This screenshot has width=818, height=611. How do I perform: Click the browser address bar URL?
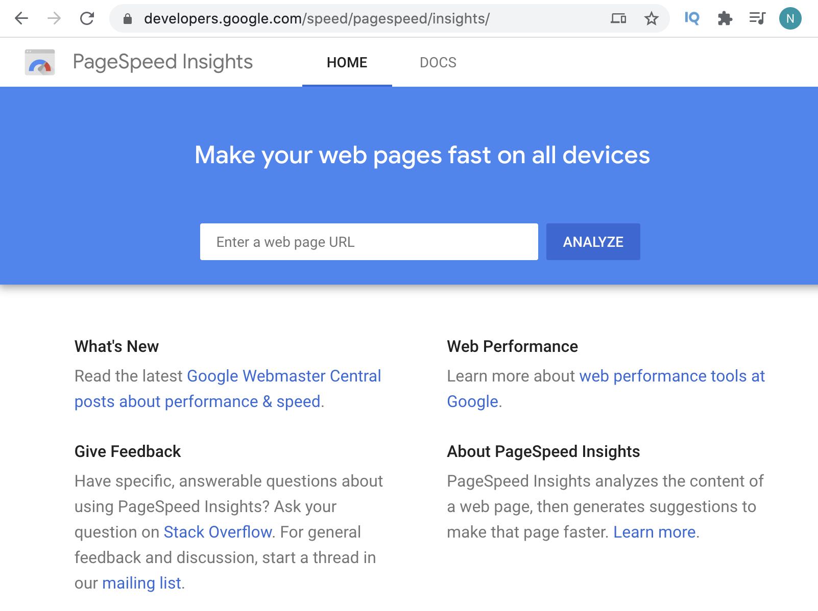[x=317, y=19]
